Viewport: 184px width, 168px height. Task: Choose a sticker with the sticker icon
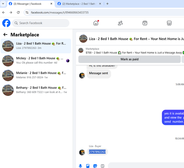click(x=95, y=166)
